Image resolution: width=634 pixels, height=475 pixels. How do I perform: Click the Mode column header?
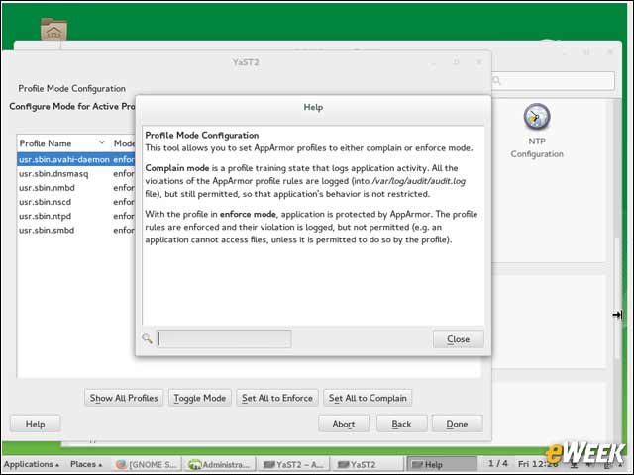coord(123,143)
